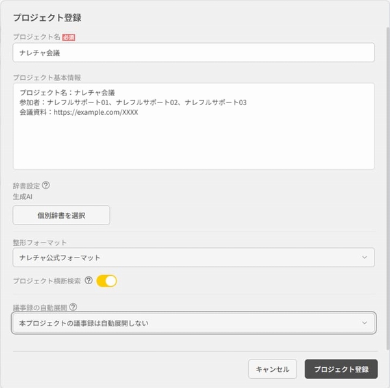Click the 整形フォーマット label text
The width and height of the screenshot is (390, 388).
point(40,243)
